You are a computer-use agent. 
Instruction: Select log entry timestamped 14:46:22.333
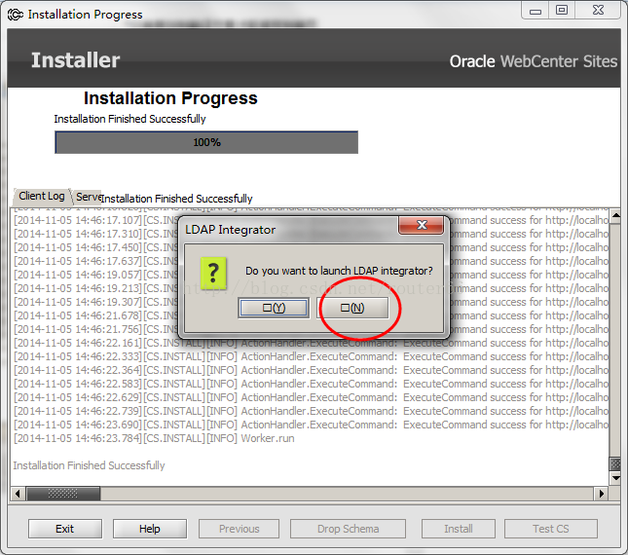tap(312, 356)
